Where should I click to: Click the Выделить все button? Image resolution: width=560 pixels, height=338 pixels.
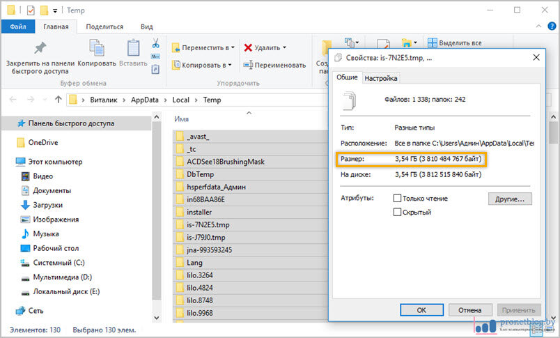pyautogui.click(x=455, y=43)
